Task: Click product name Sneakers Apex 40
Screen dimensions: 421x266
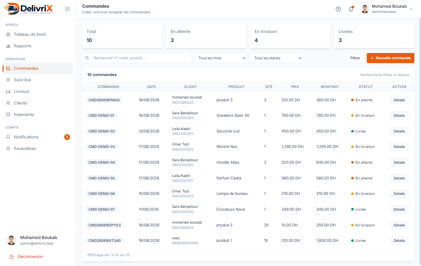Action: (x=233, y=115)
